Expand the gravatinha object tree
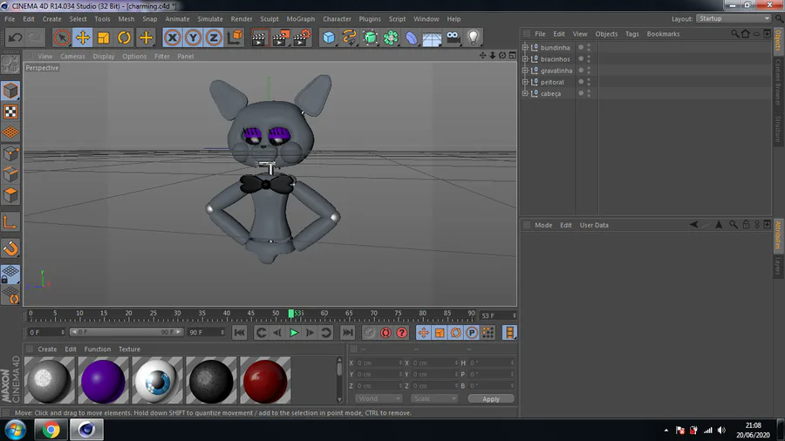Viewport: 785px width, 441px height. pyautogui.click(x=525, y=71)
